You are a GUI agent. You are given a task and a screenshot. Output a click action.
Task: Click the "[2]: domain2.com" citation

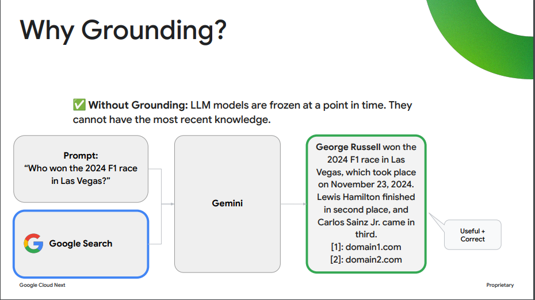point(366,259)
